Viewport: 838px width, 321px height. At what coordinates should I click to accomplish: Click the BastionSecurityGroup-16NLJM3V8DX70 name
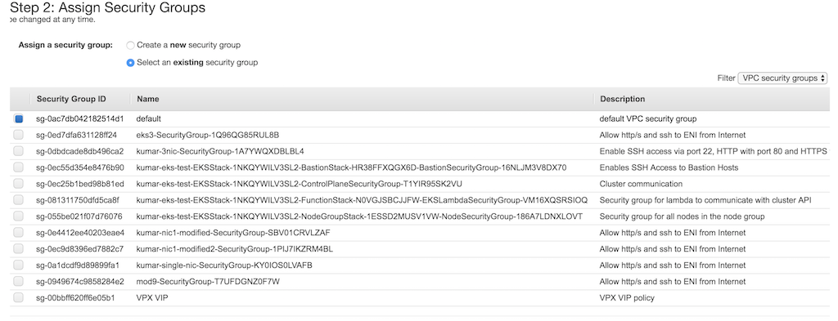click(351, 167)
